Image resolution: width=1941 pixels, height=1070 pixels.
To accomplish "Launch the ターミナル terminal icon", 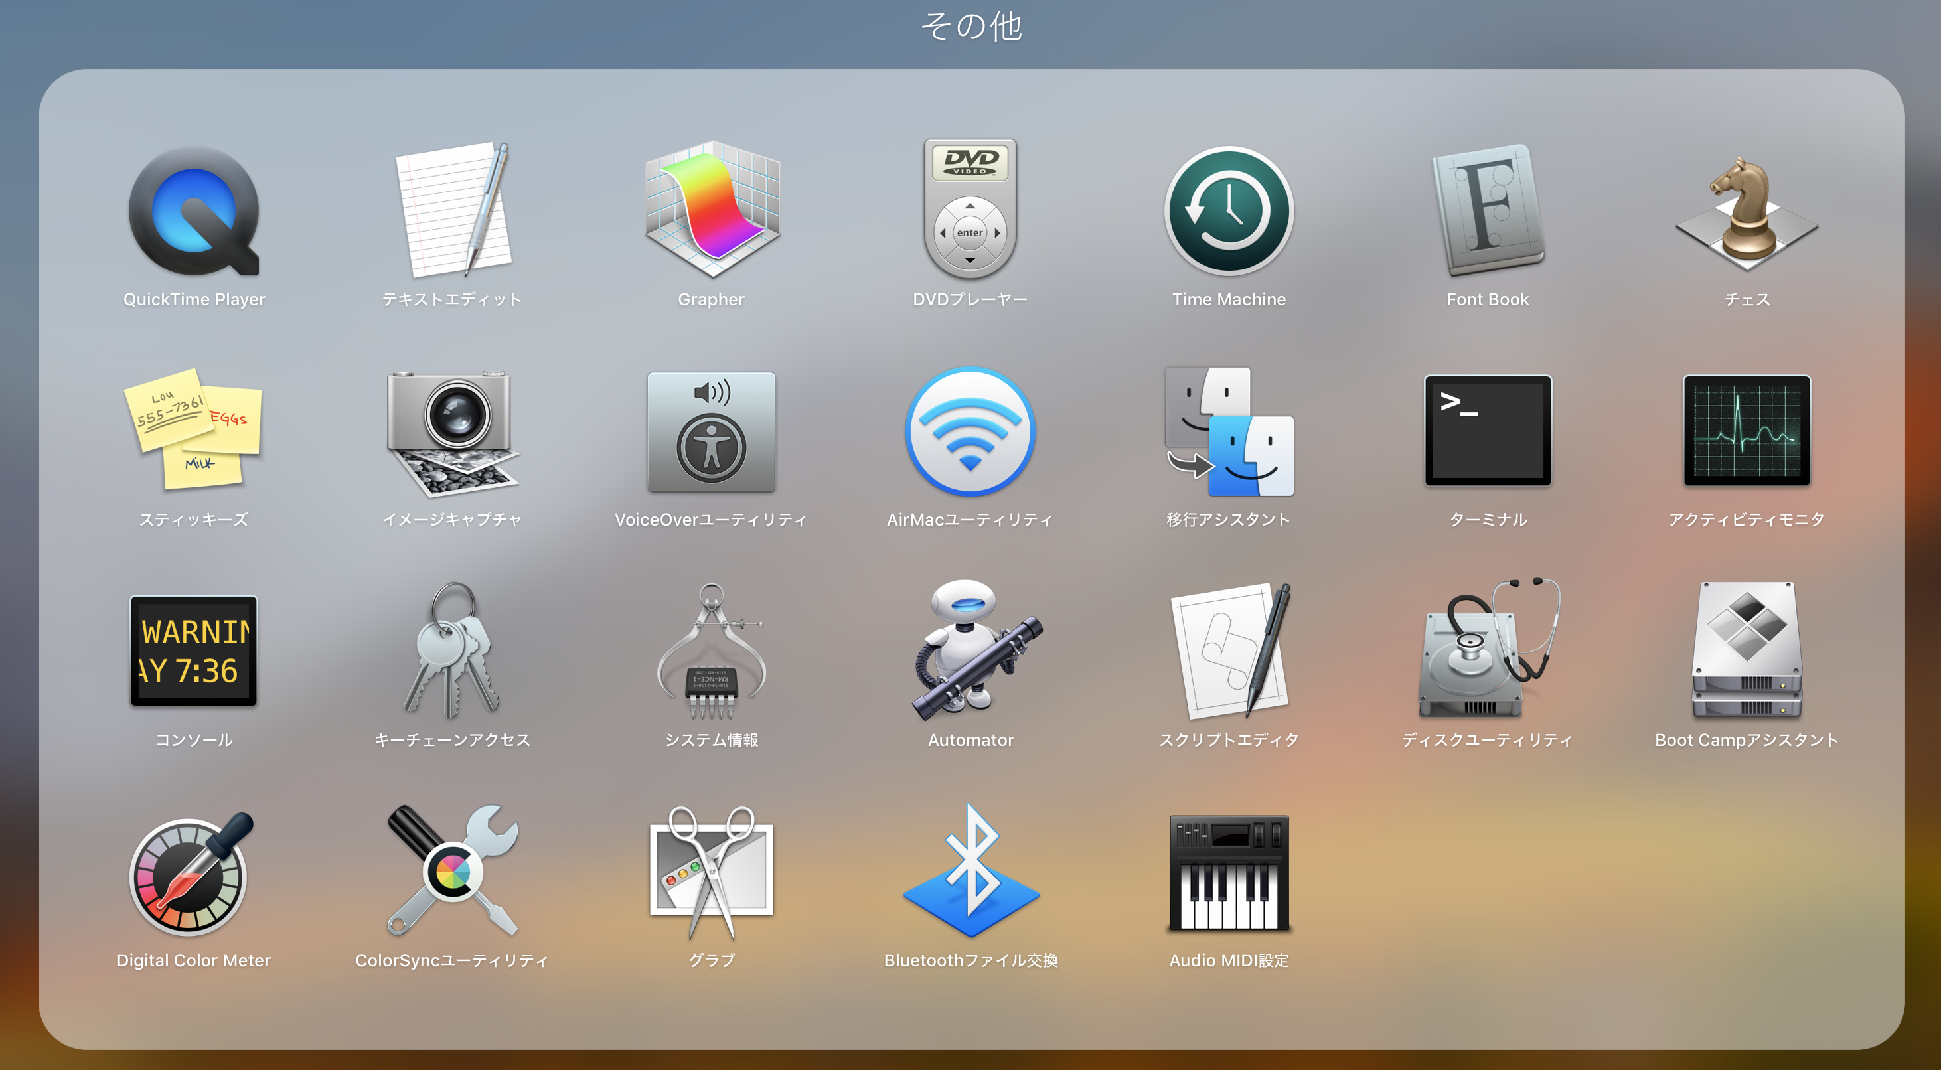I will tap(1488, 430).
